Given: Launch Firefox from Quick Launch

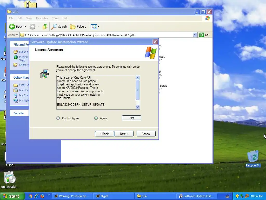Looking at the screenshot, I should 42,196.
